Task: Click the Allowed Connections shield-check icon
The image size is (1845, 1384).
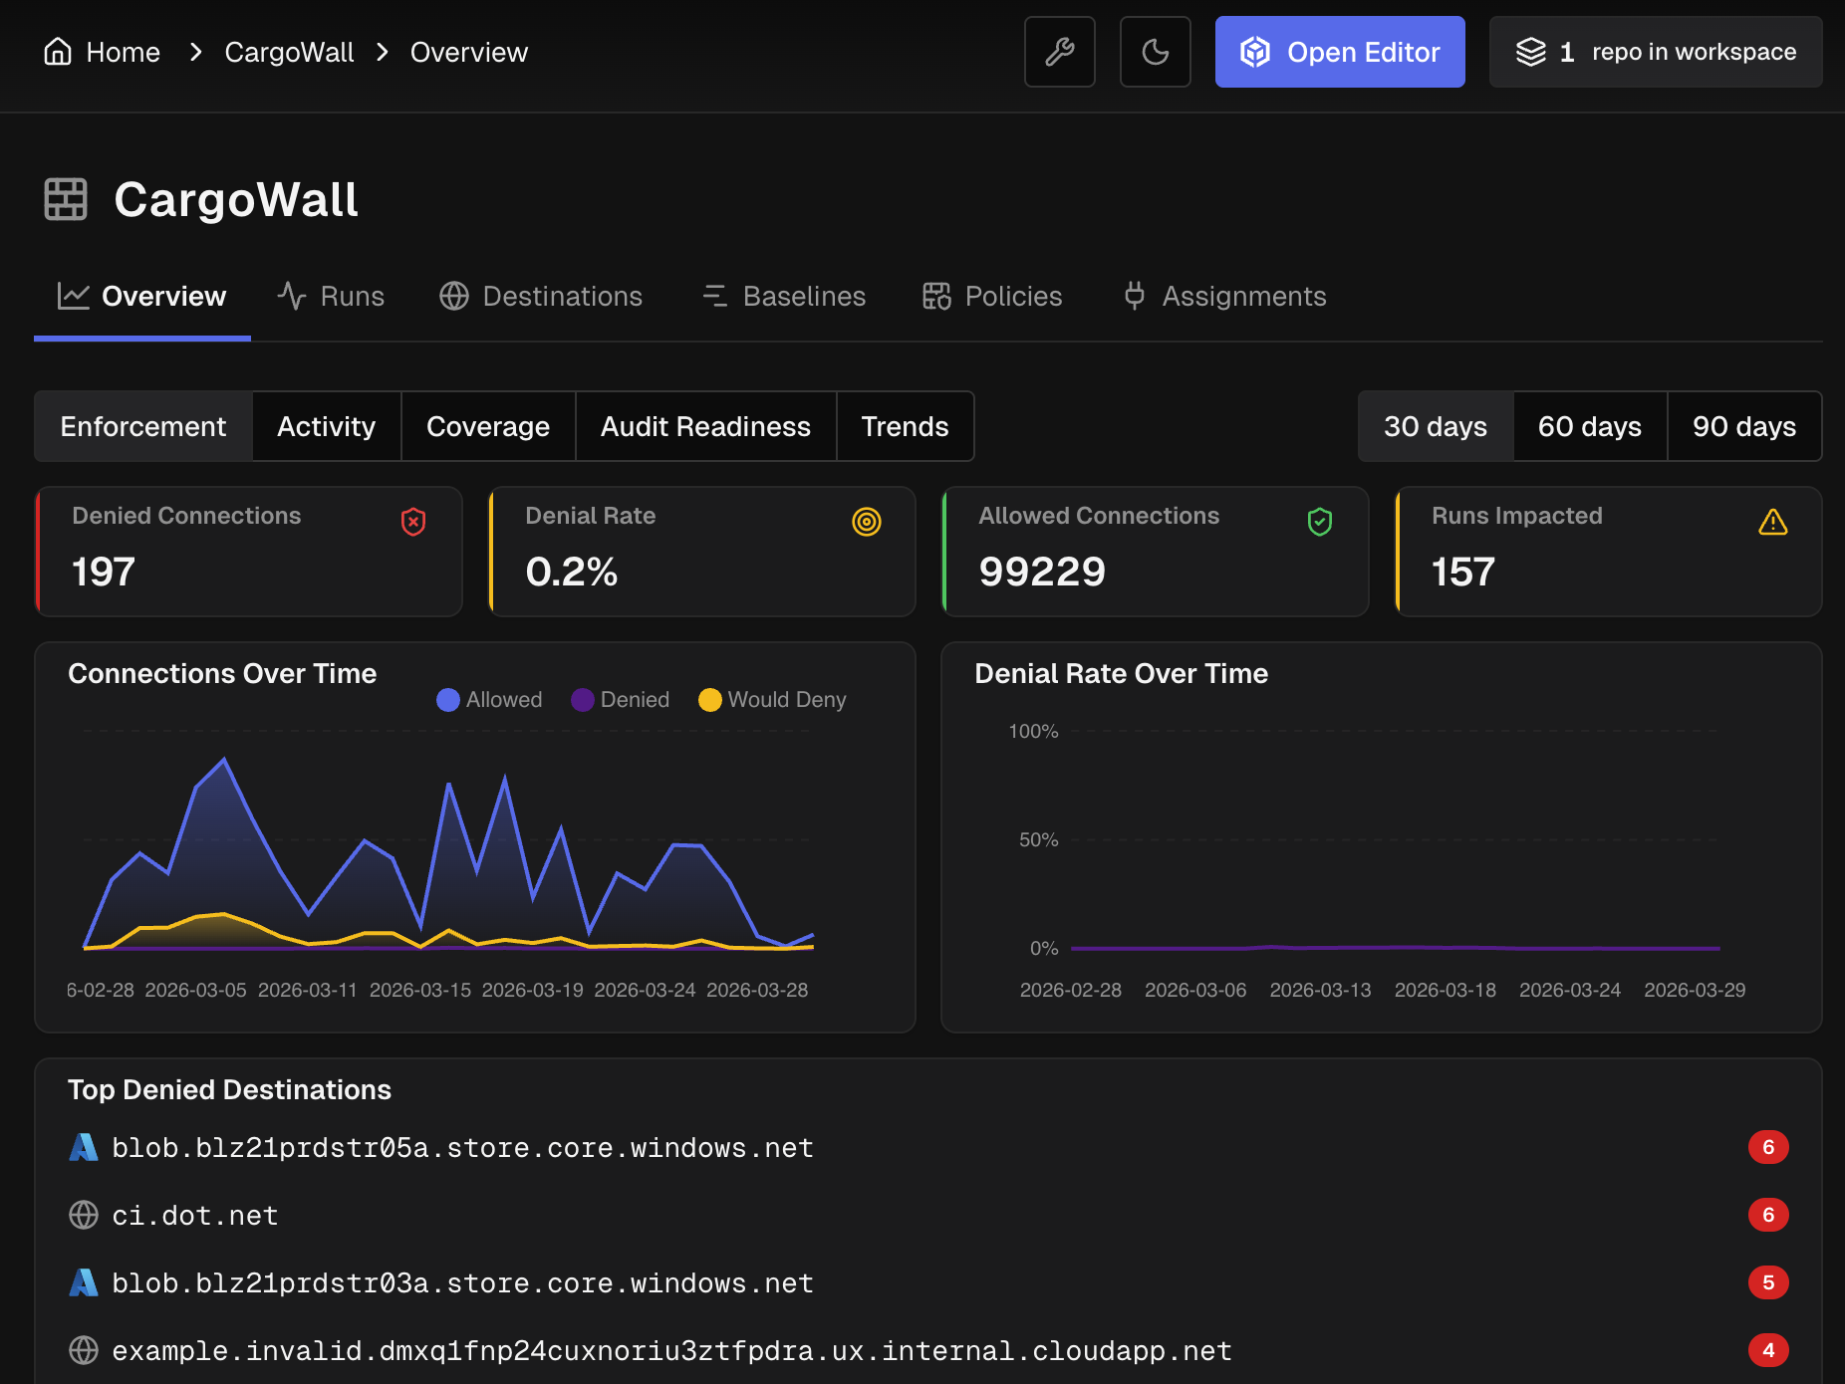Action: (x=1320, y=521)
